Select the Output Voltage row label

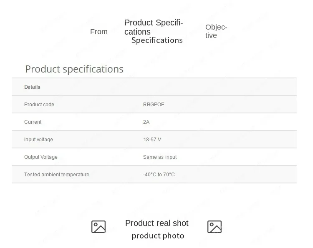click(x=41, y=157)
